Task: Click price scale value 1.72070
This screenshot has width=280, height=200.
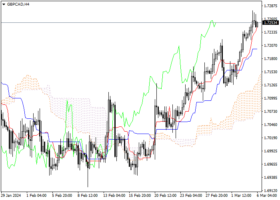Action: tap(270, 46)
